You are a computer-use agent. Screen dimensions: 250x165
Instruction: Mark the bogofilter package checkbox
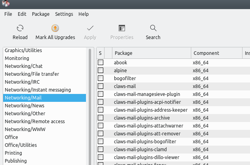[x=101, y=78]
